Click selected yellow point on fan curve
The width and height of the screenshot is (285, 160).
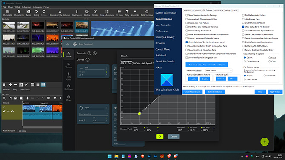pyautogui.click(x=140, y=114)
